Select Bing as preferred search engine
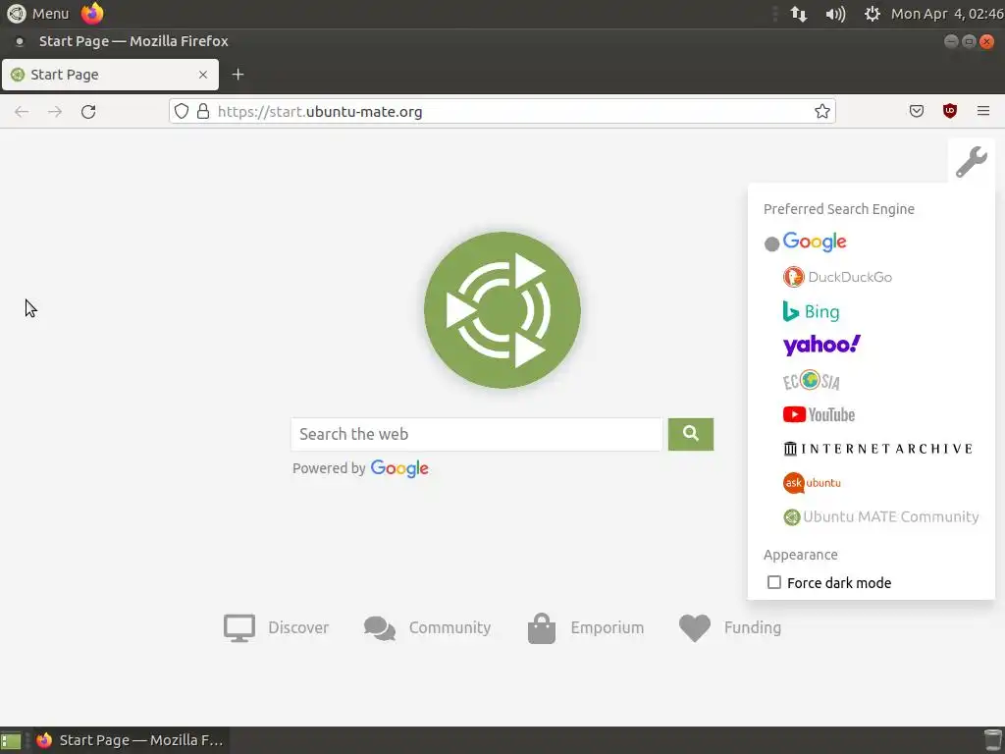 811,311
